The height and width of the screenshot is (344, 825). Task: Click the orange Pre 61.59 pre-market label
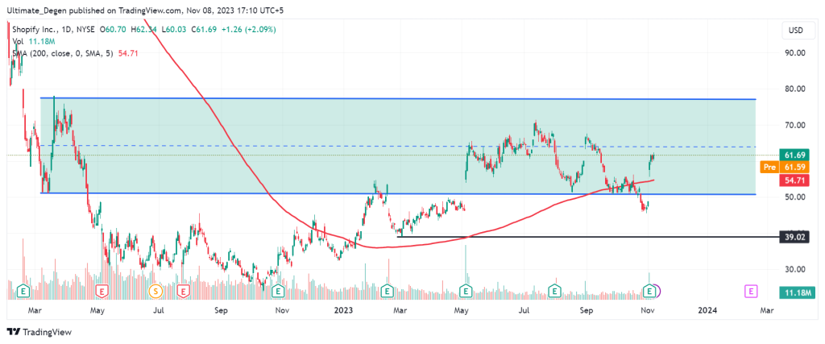click(785, 168)
